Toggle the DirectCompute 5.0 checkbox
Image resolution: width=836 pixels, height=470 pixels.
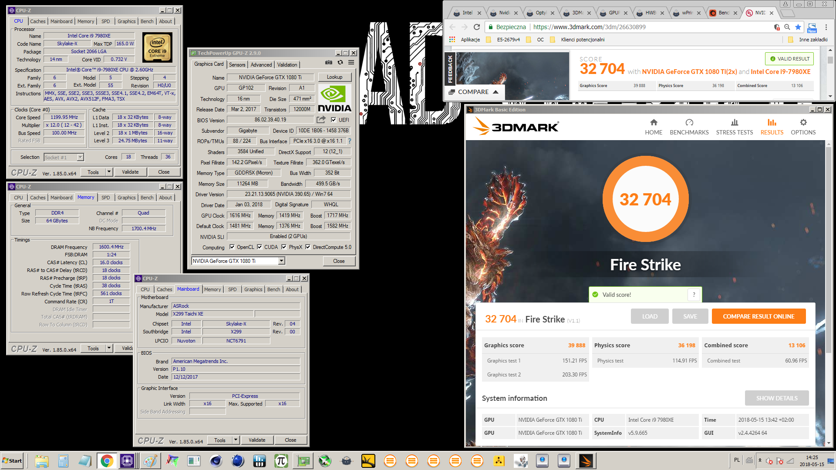click(x=308, y=247)
